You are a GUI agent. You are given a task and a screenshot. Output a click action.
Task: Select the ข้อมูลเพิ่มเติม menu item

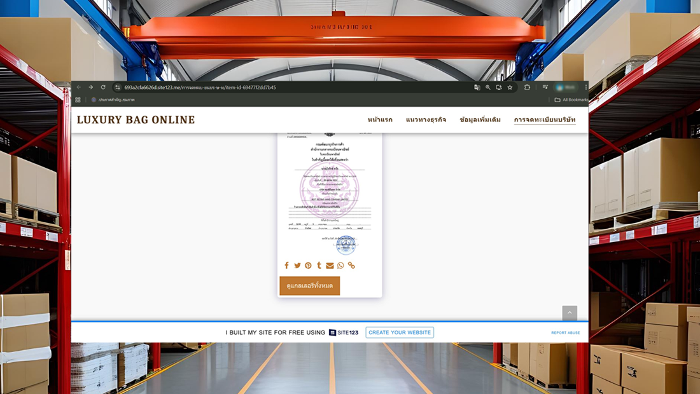pyautogui.click(x=480, y=120)
